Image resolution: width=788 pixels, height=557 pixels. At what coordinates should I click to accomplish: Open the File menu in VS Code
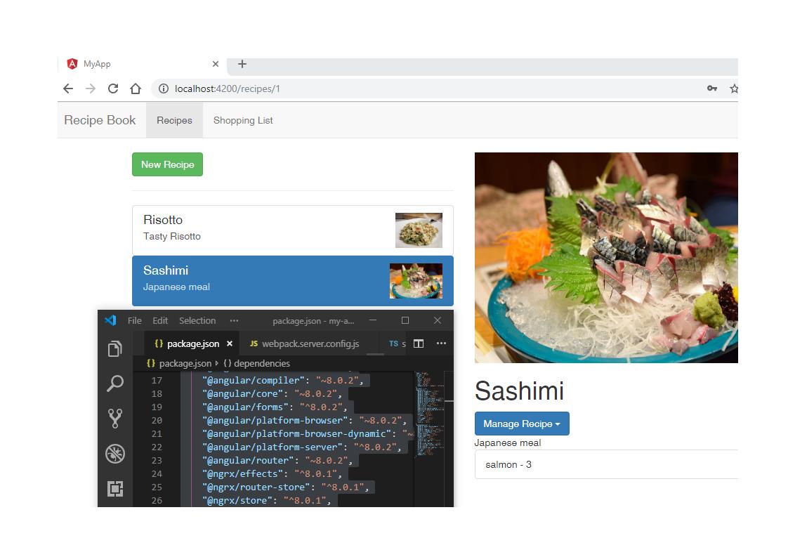tap(134, 321)
